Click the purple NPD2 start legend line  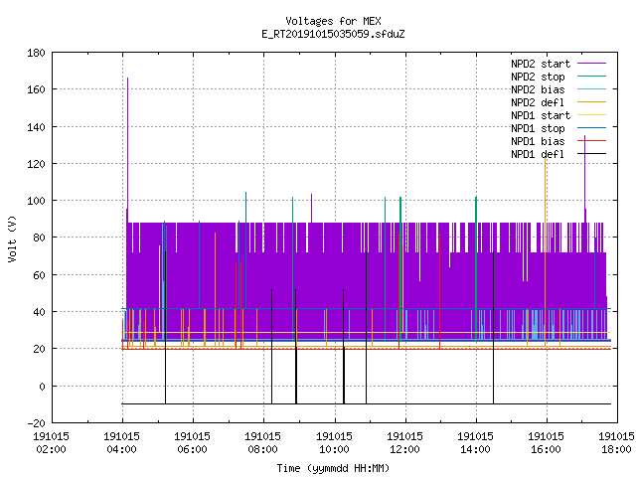click(x=591, y=64)
